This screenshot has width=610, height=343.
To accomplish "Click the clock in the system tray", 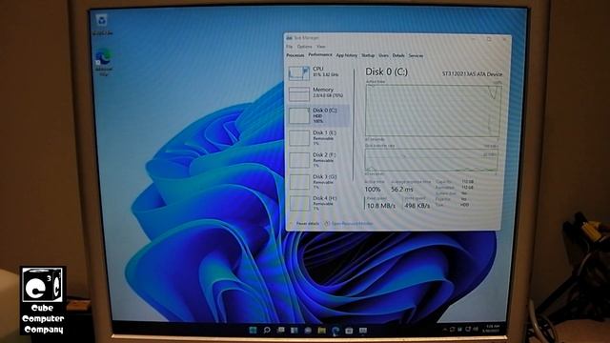I will click(x=492, y=328).
